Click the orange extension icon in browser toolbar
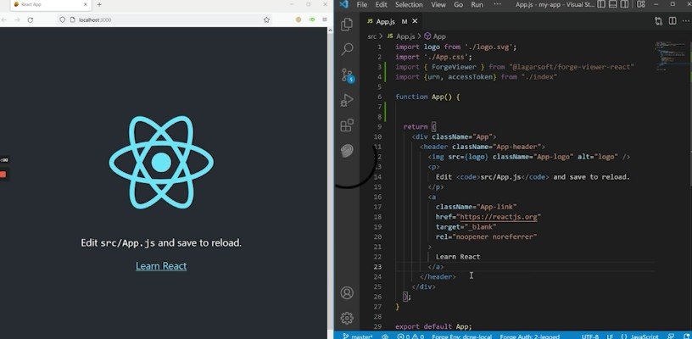Viewport: 692px width, 339px height. click(x=299, y=19)
